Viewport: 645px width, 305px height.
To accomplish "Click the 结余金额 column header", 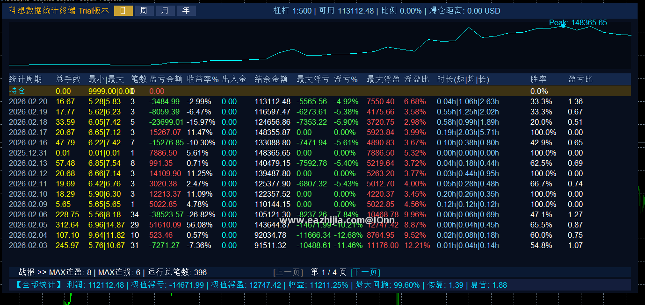I will coord(271,79).
